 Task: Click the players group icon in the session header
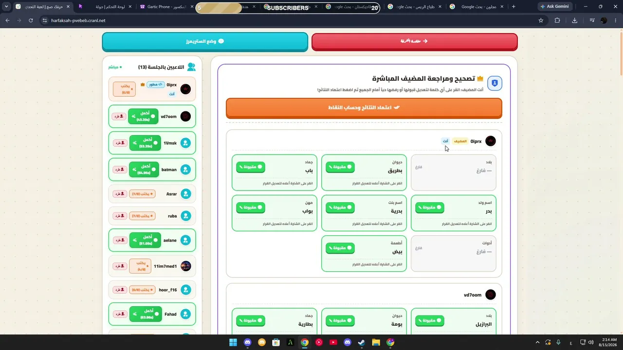pos(191,67)
